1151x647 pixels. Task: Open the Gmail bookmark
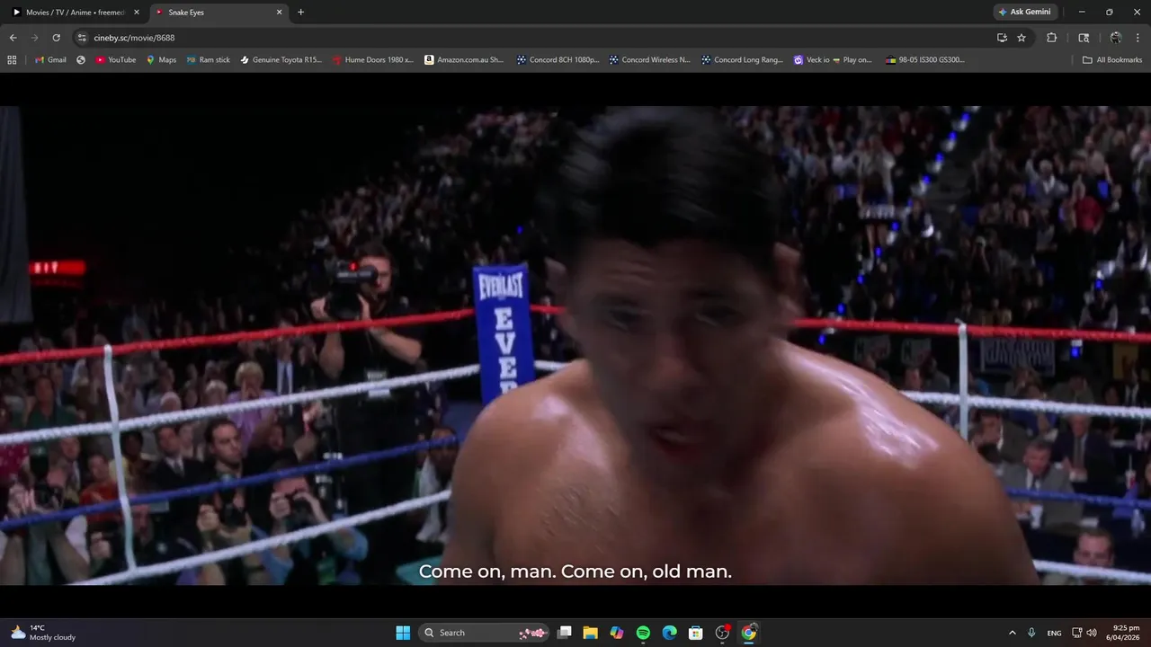[x=50, y=60]
